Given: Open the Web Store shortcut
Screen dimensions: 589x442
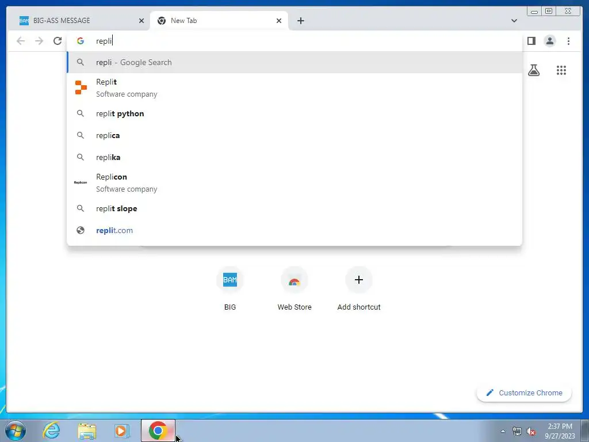Looking at the screenshot, I should (x=294, y=289).
